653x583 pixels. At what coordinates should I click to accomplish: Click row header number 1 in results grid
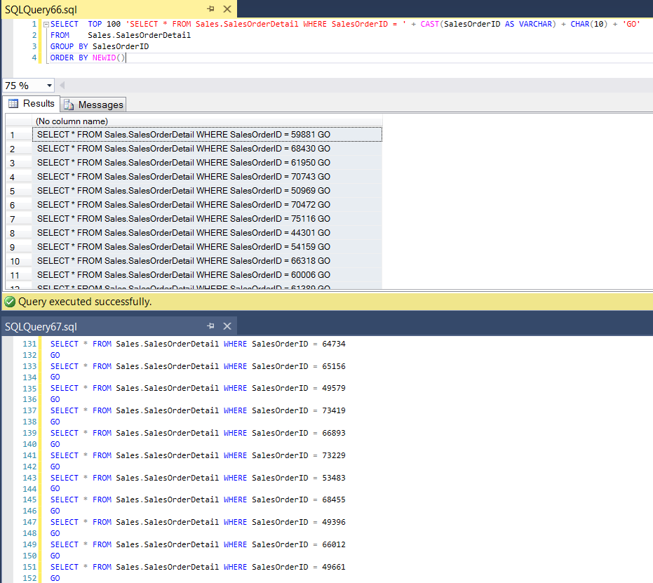pyautogui.click(x=19, y=135)
